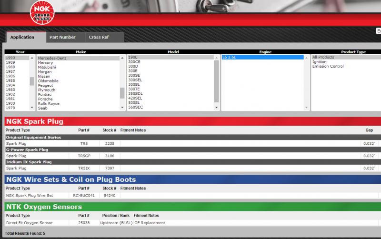Click Total Results Found: 5 text
This screenshot has width=381, height=239.
[x=25, y=233]
